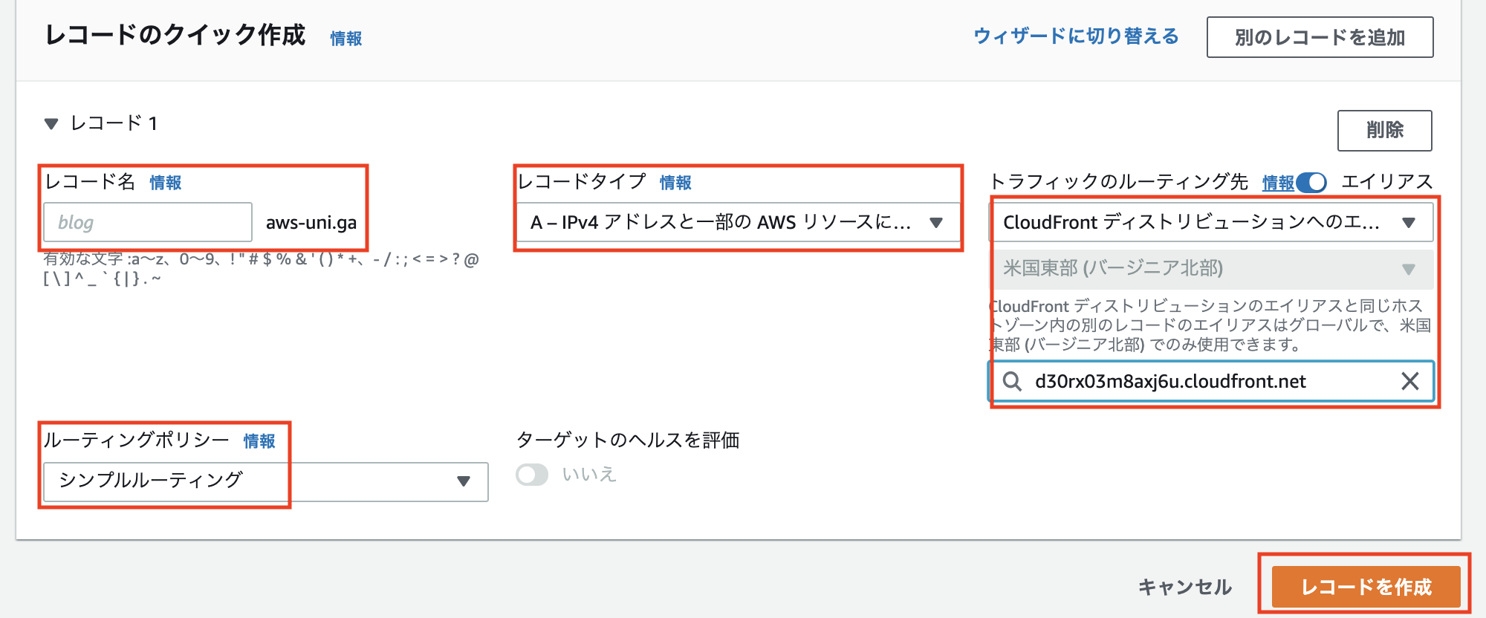Open the レコードタイプ dropdown
Screen dimensions: 1486x618
pyautogui.click(x=737, y=222)
